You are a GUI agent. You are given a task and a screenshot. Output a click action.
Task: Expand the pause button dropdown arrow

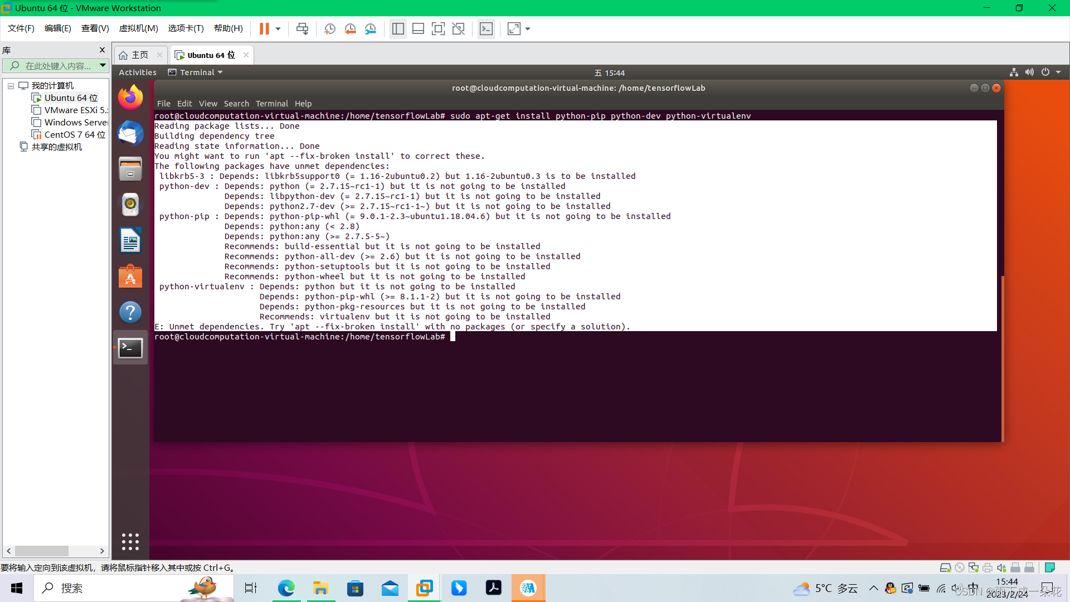(x=278, y=29)
